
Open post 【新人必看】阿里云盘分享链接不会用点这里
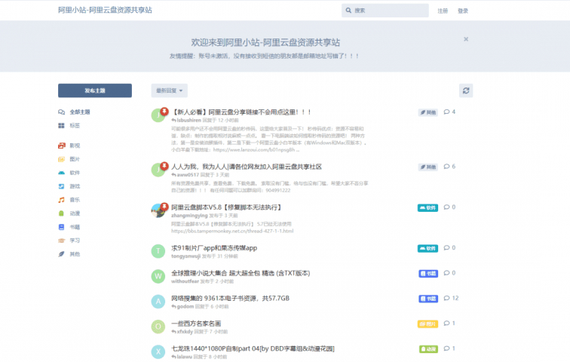click(x=241, y=112)
